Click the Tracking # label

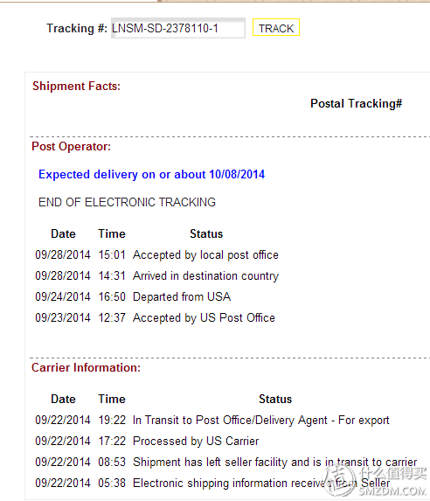(77, 28)
